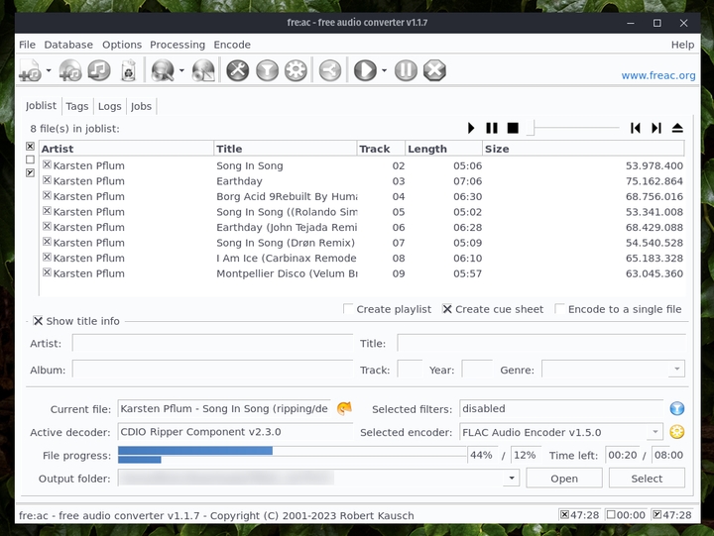Play selected joblist track

pos(471,129)
